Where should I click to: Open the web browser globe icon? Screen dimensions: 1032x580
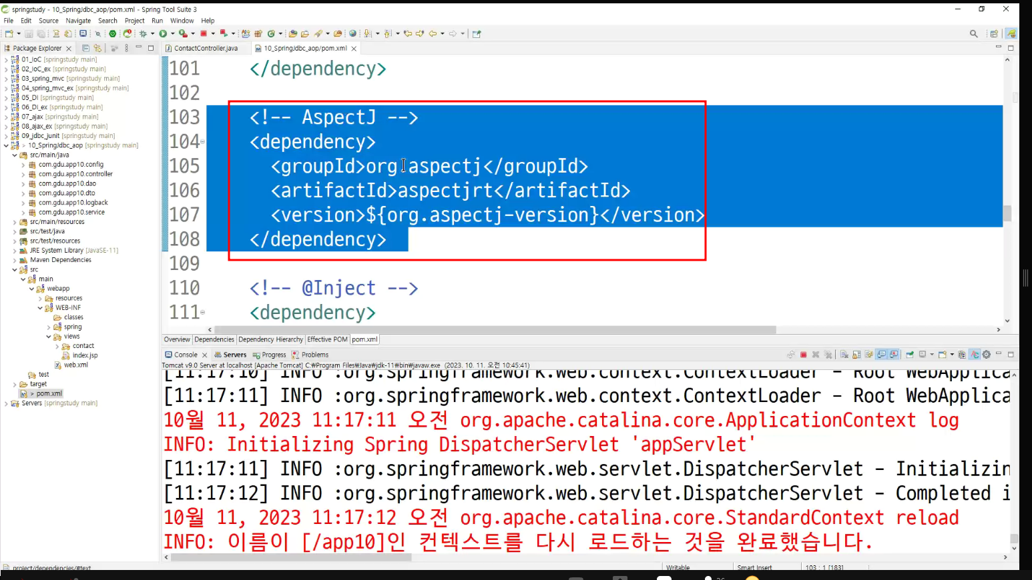click(352, 33)
